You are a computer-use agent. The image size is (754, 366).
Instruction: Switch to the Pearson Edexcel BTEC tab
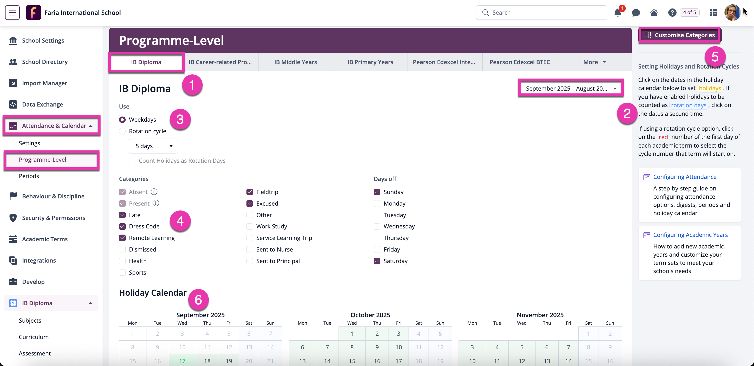(520, 62)
